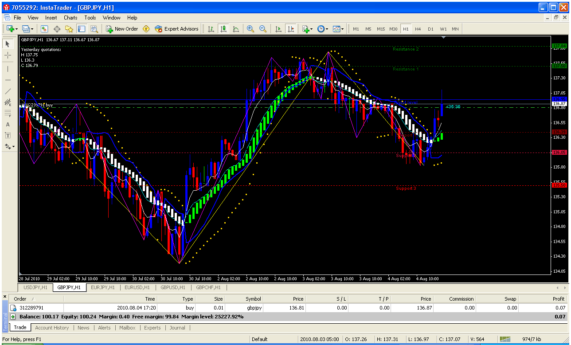The height and width of the screenshot is (345, 571).
Task: Expand the Indicators list dropdown
Action: click(307, 29)
